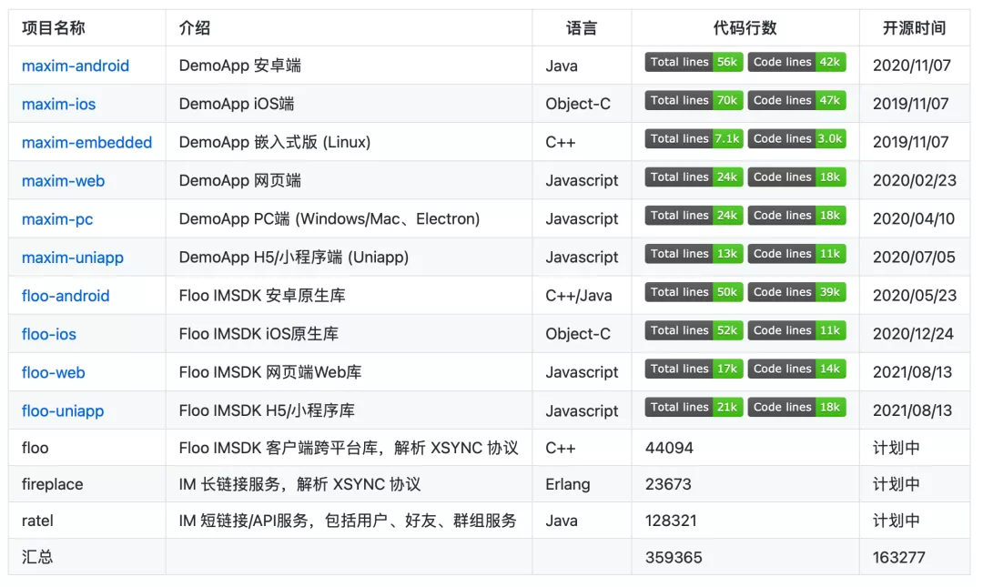Open the floo-android project link
983x587 pixels.
click(x=66, y=296)
